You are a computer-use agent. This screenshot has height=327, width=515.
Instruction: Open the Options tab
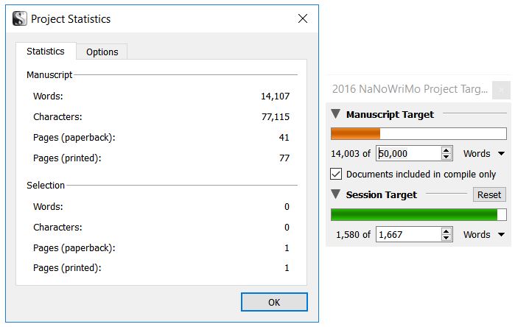102,52
